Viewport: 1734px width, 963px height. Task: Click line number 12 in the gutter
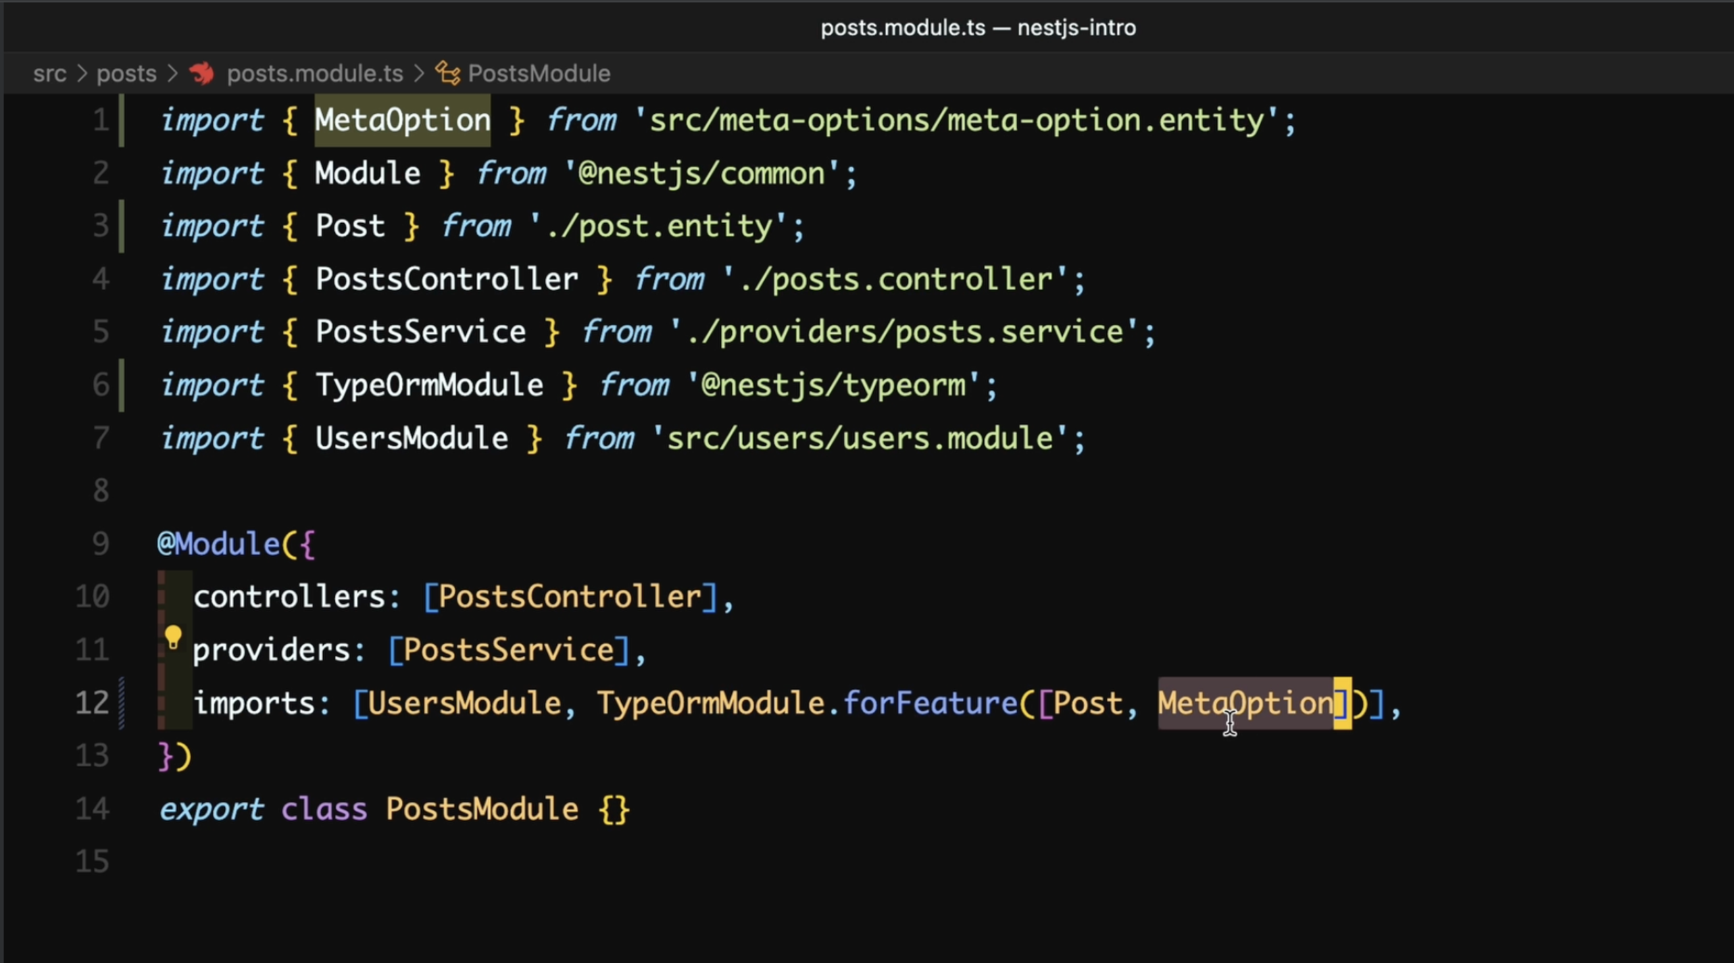[92, 703]
